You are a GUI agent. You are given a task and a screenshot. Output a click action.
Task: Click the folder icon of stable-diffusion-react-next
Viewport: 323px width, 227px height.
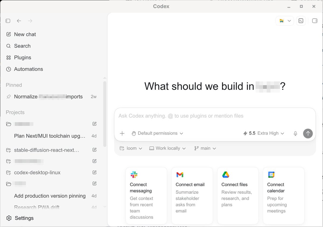point(9,150)
